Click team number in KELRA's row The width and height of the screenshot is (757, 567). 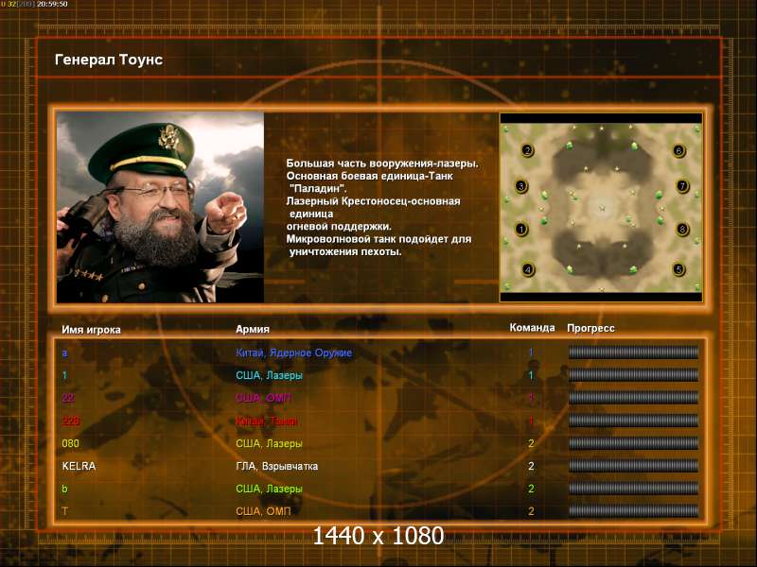click(531, 466)
